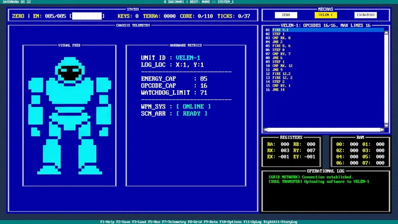398x224 pixels.
Task: Click the RX register value
Action: 285,150
